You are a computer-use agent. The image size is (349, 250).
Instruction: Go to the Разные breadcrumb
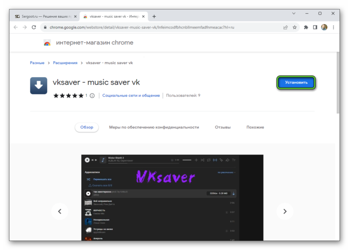coord(37,63)
